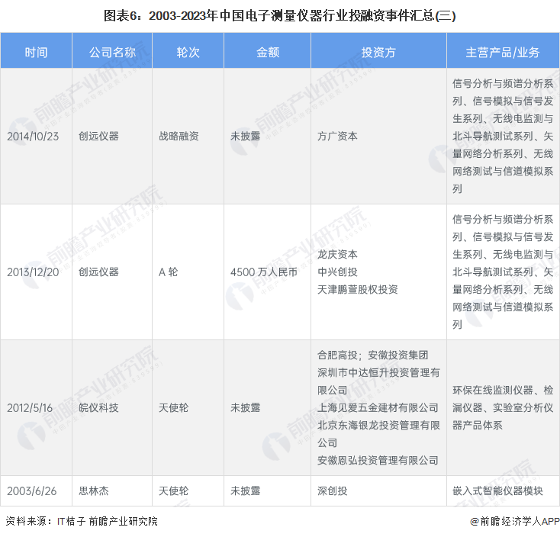Select the 轮次 column header
560x537 pixels.
pos(188,53)
